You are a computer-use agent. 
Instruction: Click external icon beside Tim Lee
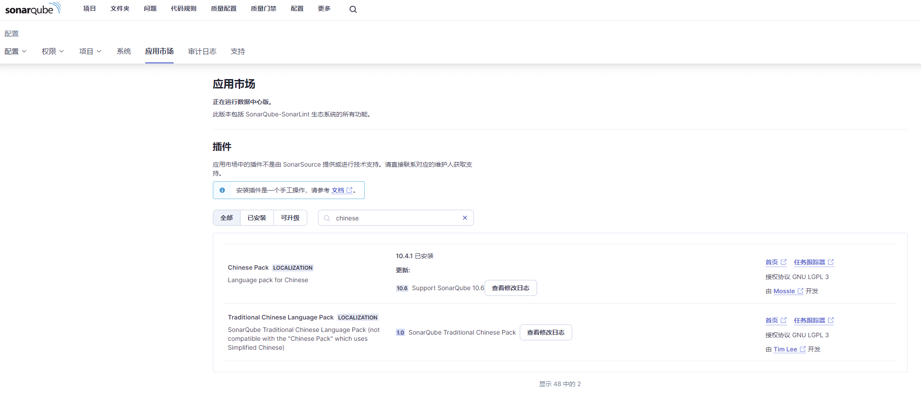pos(803,349)
